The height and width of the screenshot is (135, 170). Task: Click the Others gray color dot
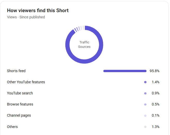[145, 127]
